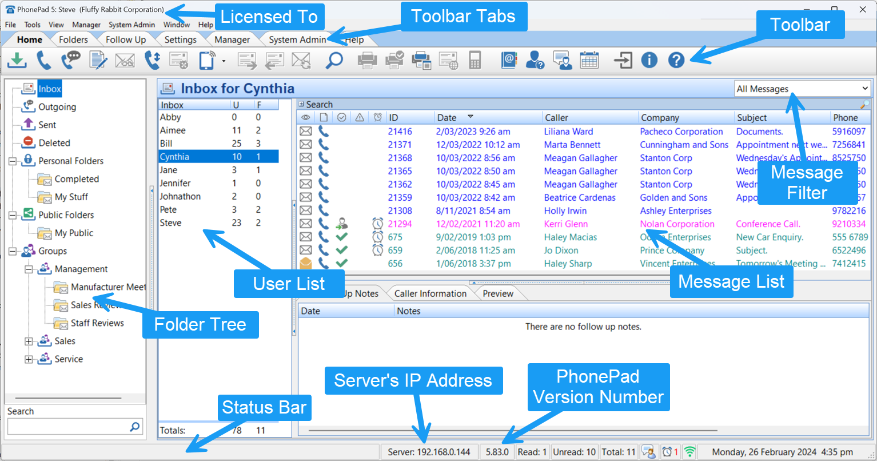Click the print preview icon
The height and width of the screenshot is (461, 877).
point(421,59)
